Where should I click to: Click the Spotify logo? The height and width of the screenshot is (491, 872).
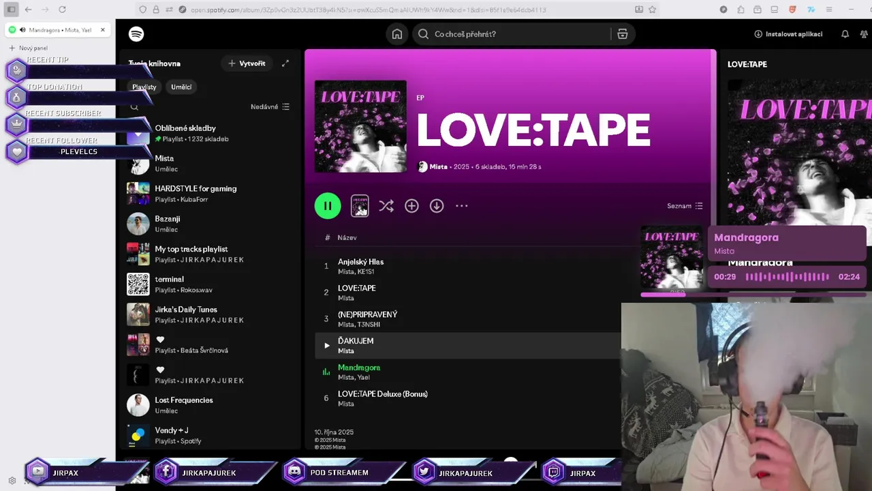click(136, 34)
